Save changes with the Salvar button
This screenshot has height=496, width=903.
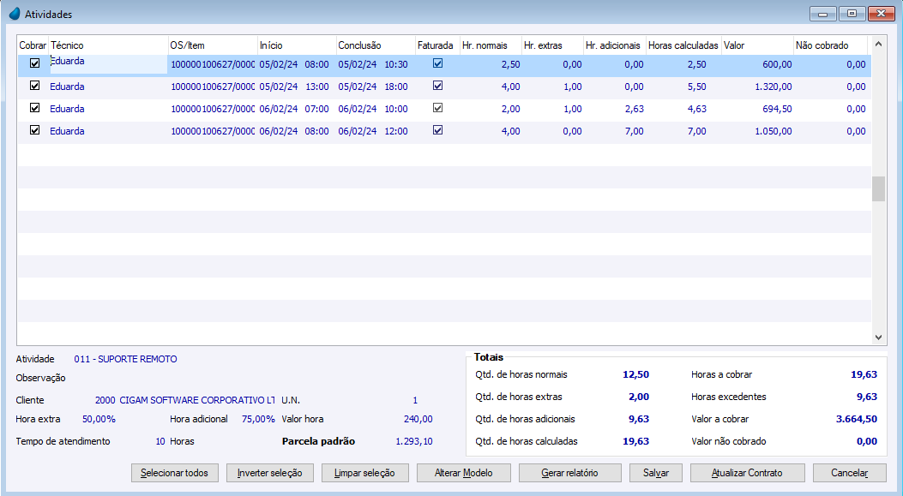(656, 473)
